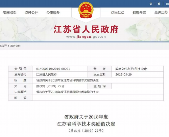Click the 政府文件 breadcrumb link
Screen dimensions: 169x137
16,46
